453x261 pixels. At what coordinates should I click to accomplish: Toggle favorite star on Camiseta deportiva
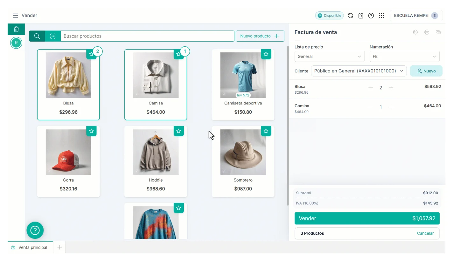[266, 54]
